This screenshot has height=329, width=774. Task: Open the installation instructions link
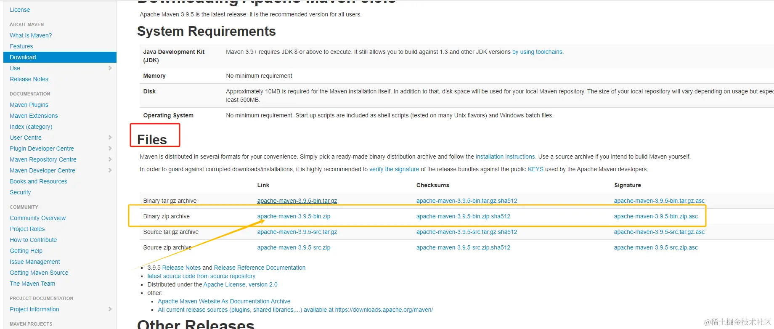click(x=506, y=157)
